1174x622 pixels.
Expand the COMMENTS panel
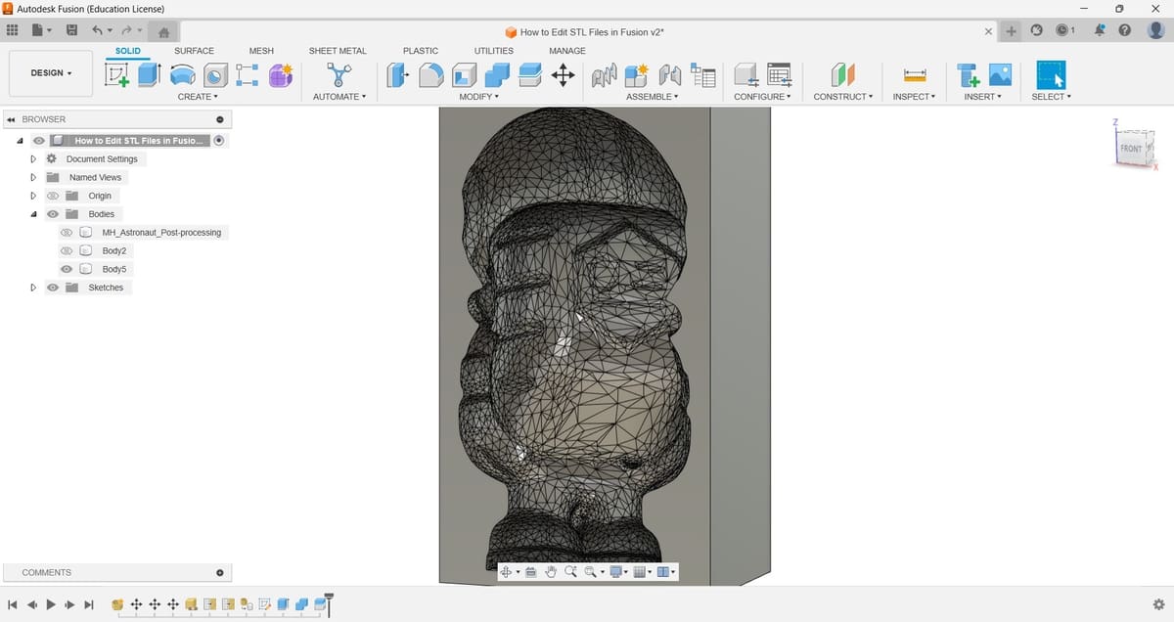click(x=219, y=572)
